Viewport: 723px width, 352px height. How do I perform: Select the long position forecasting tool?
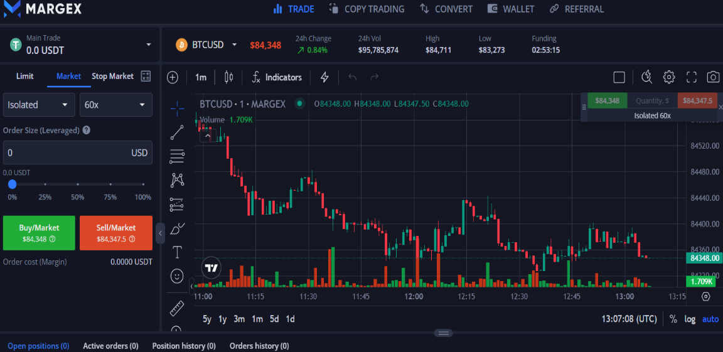pos(177,204)
